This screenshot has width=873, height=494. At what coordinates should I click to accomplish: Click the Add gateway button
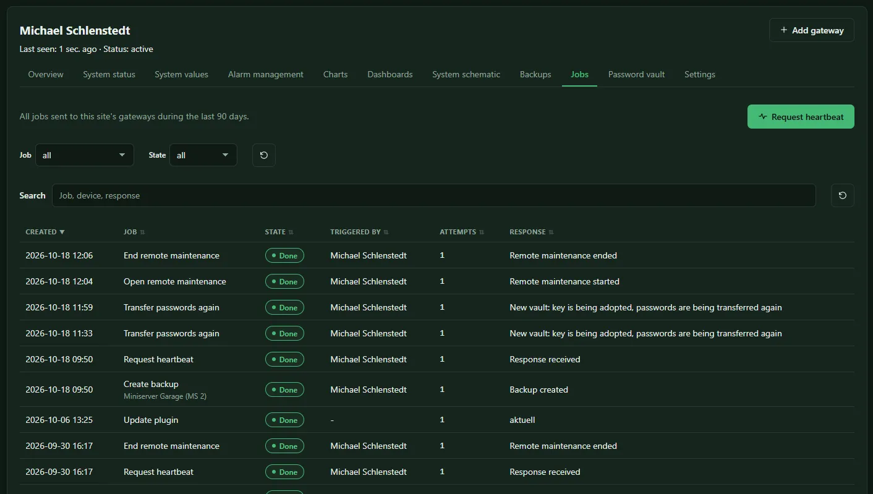click(x=812, y=30)
